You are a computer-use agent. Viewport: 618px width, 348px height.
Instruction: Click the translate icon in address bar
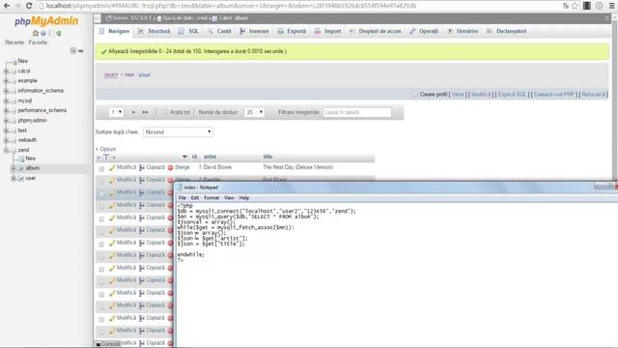coord(566,6)
